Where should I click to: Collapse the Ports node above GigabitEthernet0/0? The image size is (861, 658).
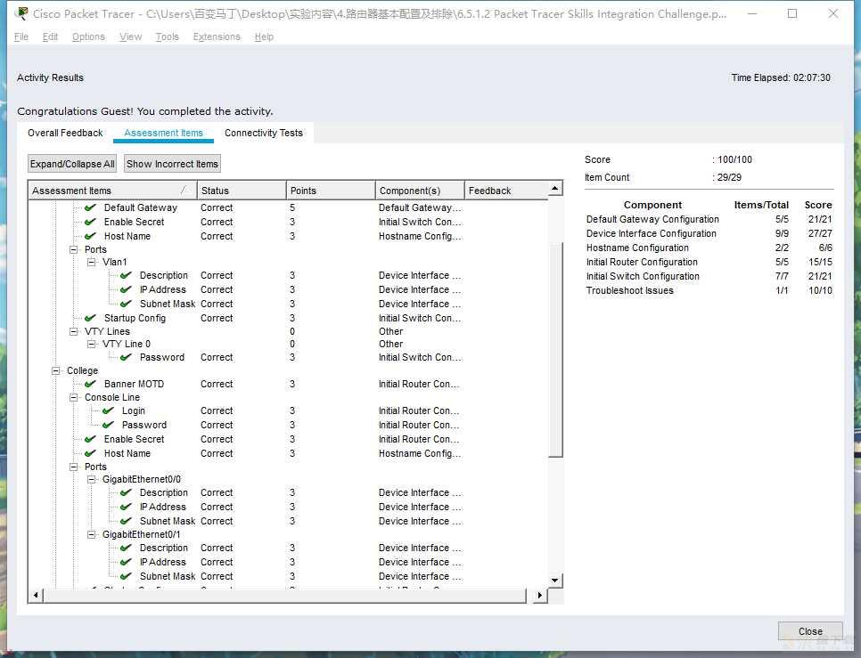[74, 467]
